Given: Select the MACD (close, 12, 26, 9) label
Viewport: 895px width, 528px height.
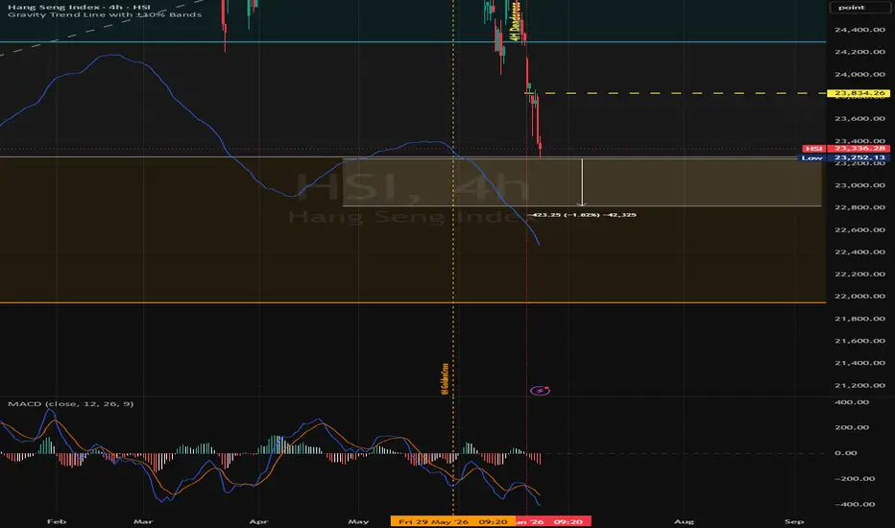Looking at the screenshot, I should pyautogui.click(x=71, y=403).
